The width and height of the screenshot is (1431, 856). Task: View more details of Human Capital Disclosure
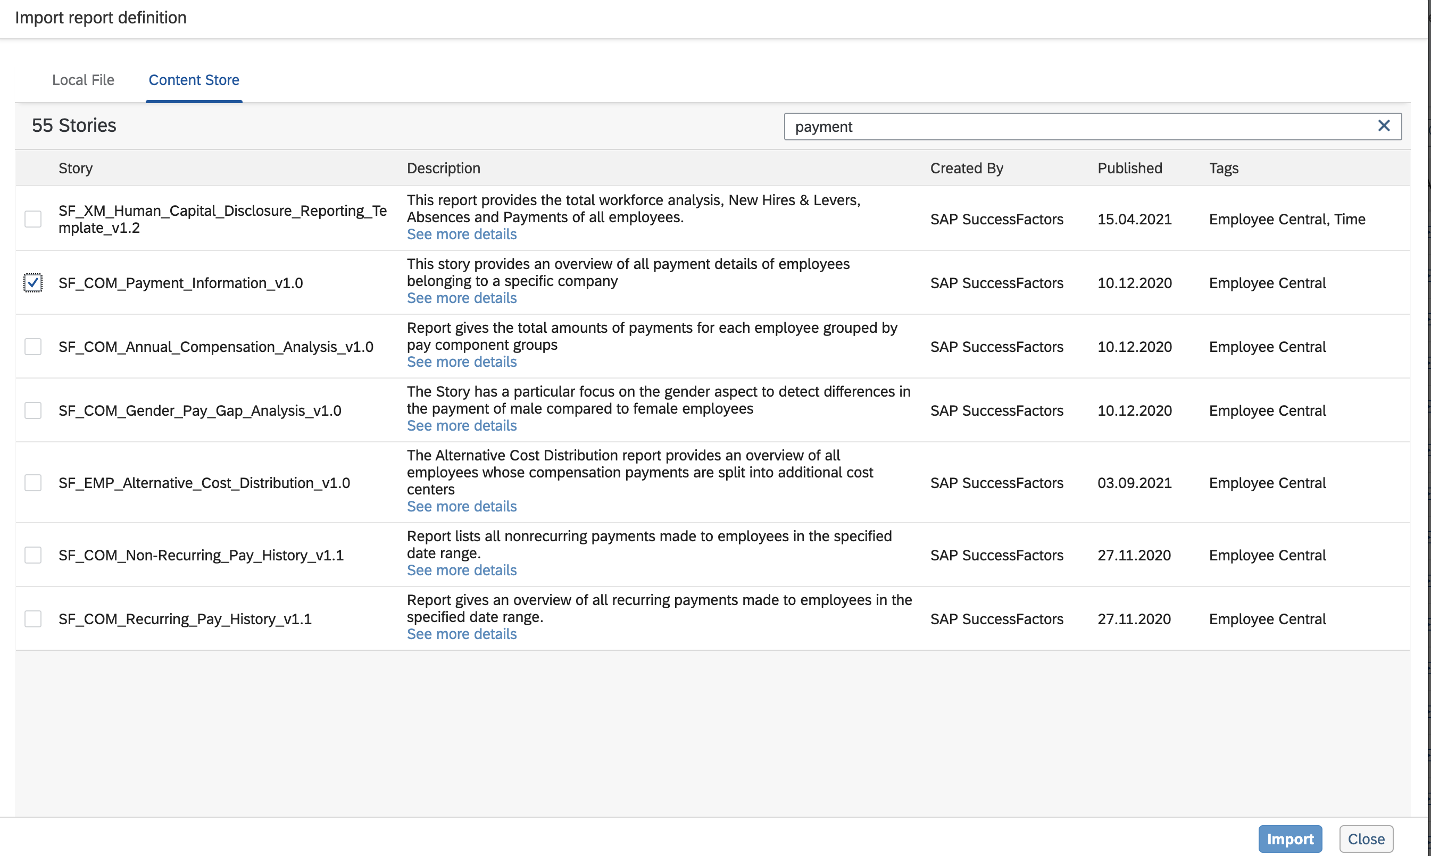click(462, 234)
